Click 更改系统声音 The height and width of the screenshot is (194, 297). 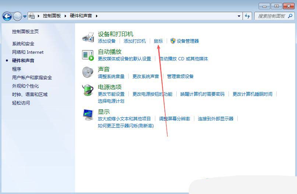click(x=146, y=76)
